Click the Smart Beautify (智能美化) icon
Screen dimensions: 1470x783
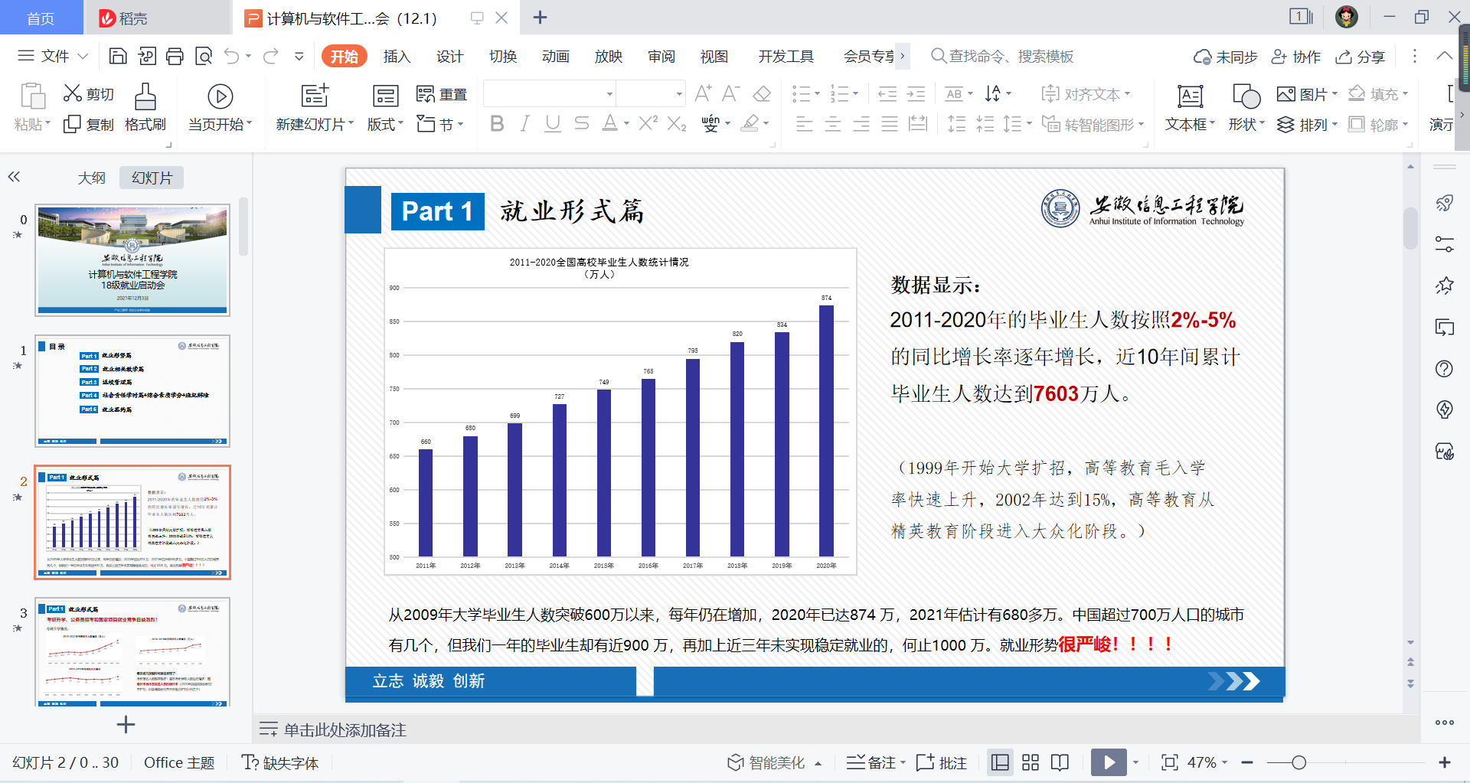click(x=735, y=762)
